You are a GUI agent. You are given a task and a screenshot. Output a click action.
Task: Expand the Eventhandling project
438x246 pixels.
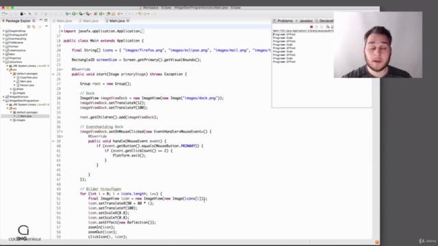click(3, 39)
